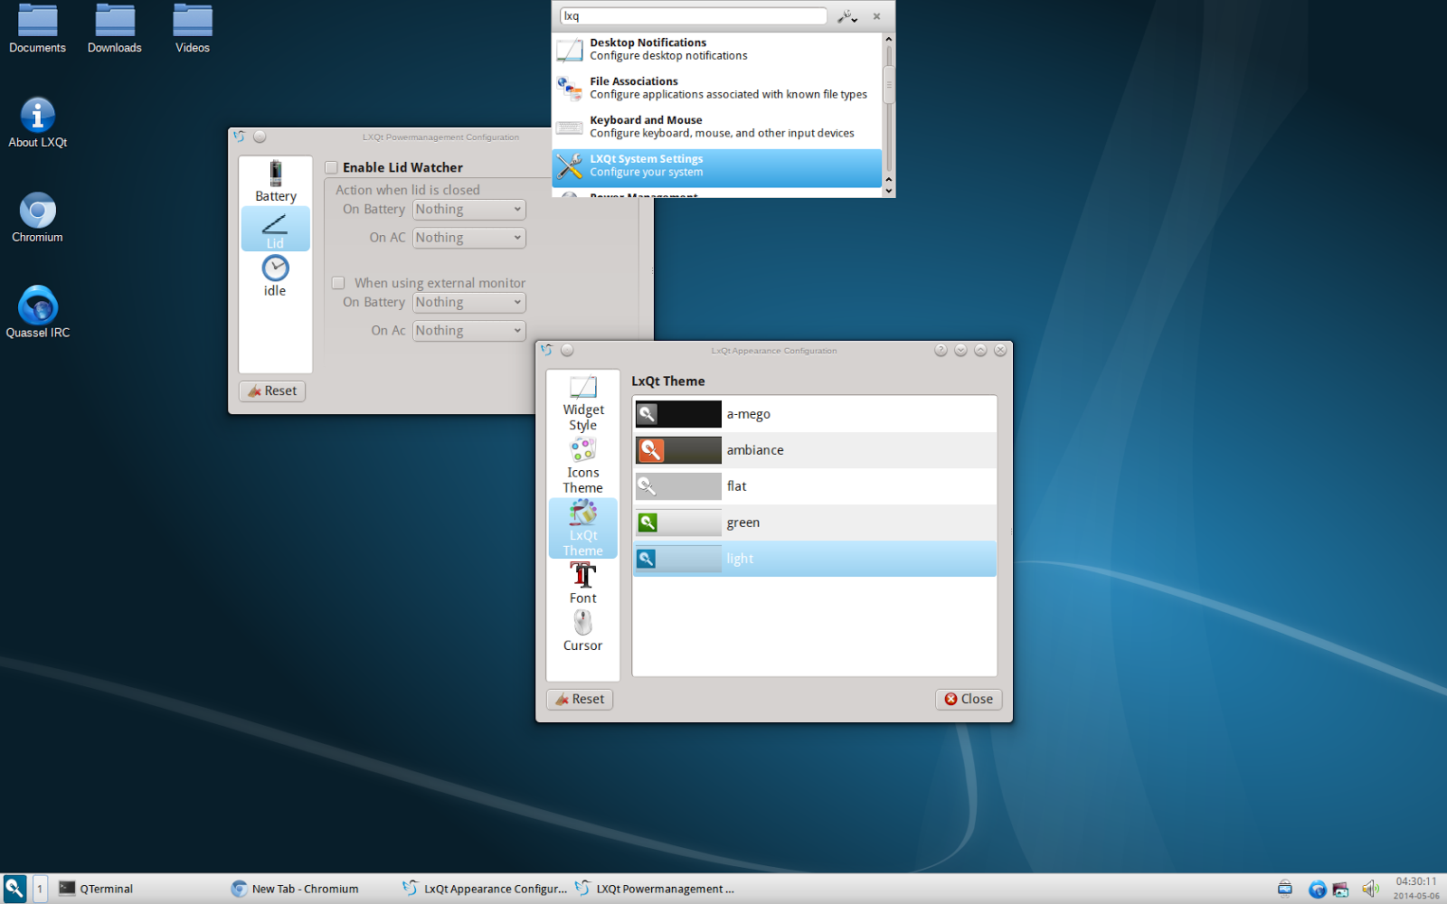Open the Lid settings icon
1447x904 pixels.
tap(274, 228)
